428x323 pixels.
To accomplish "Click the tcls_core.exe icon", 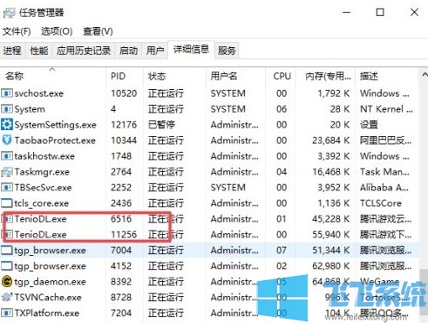I will tap(7, 203).
